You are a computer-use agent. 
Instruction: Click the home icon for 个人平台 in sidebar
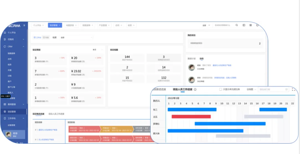tap(5, 32)
